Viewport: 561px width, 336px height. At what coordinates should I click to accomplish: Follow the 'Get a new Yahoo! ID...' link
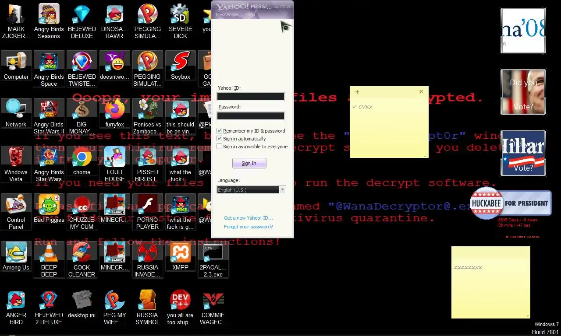coord(249,218)
